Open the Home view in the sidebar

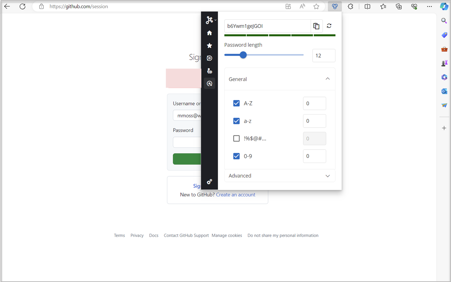tap(209, 32)
